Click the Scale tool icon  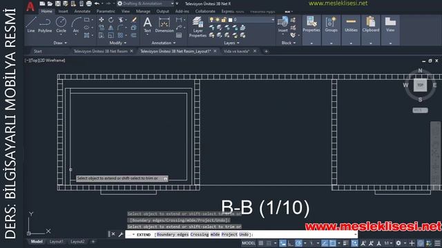pos(110,35)
